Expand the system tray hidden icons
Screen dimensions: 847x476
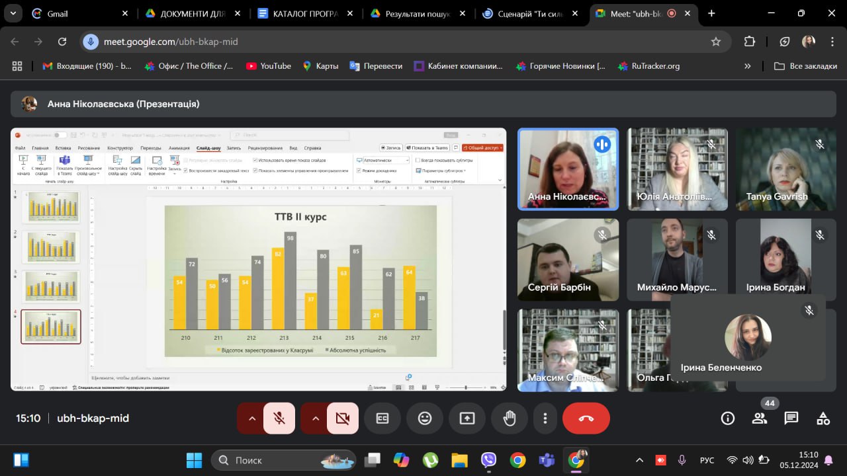639,460
